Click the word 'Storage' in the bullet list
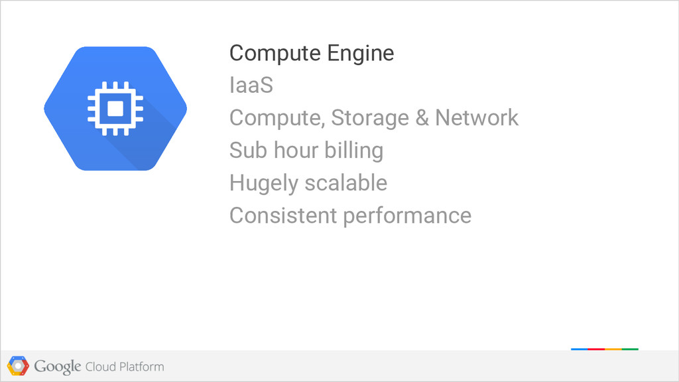The height and width of the screenshot is (382, 679). tap(370, 118)
